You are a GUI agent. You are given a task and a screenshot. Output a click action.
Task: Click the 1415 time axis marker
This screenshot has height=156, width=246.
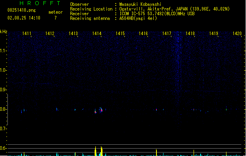tap(120, 34)
